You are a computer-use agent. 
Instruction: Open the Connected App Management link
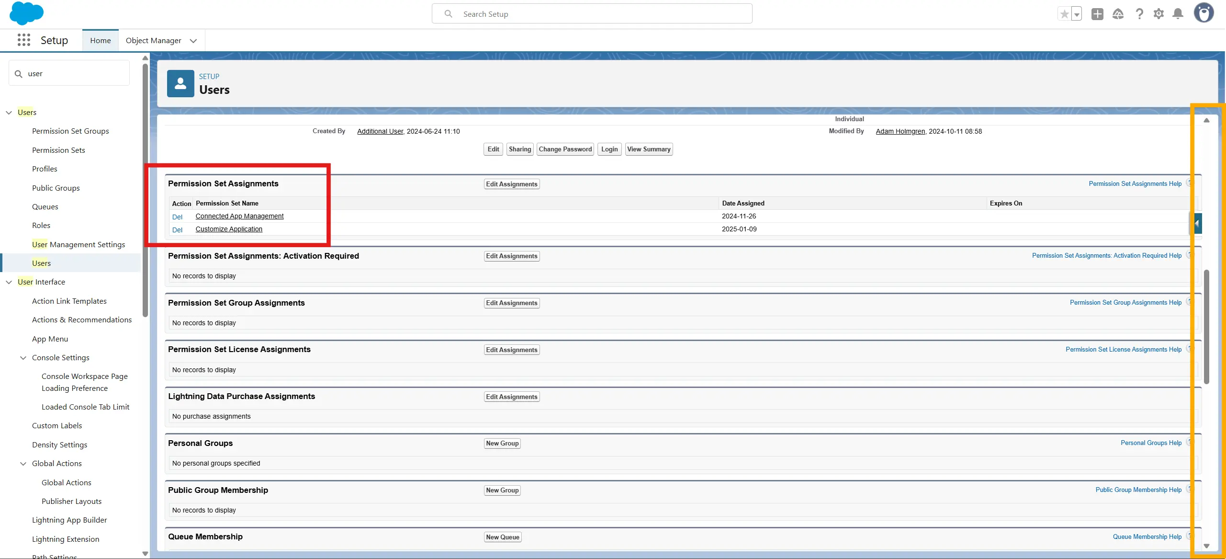[x=239, y=216]
